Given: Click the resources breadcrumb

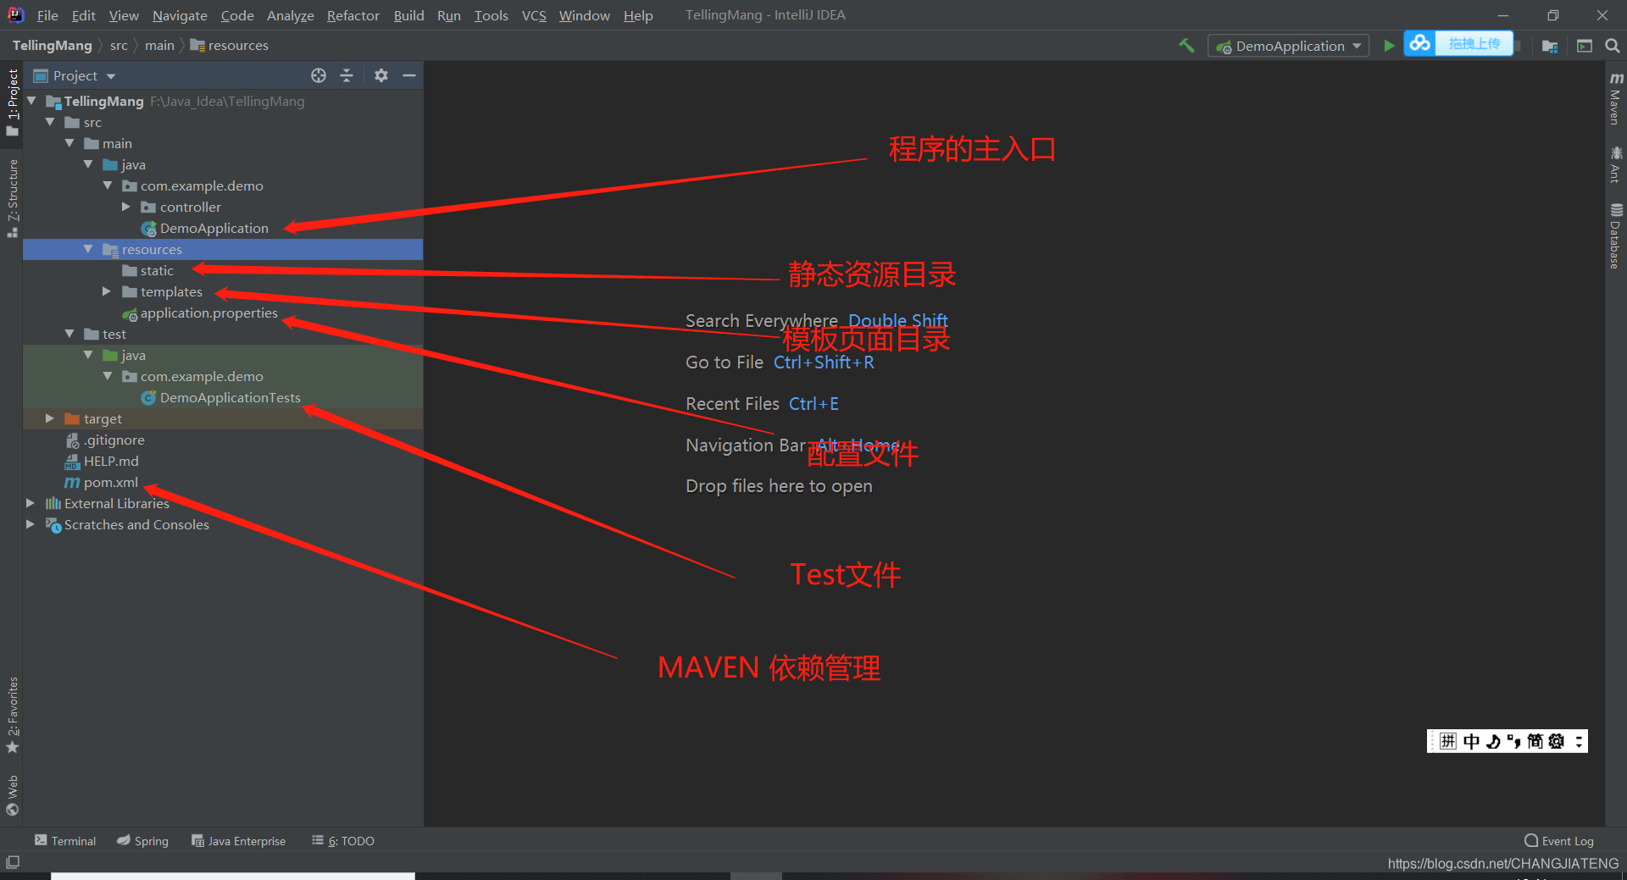Looking at the screenshot, I should pos(230,46).
